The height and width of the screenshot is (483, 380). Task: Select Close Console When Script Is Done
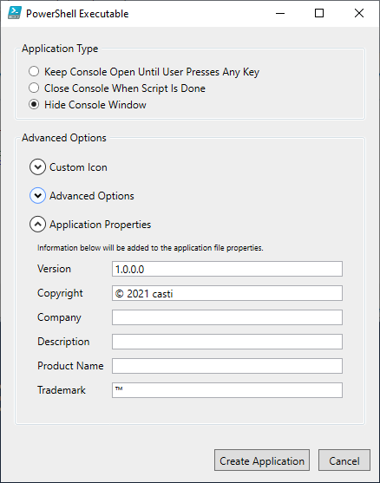tap(34, 88)
